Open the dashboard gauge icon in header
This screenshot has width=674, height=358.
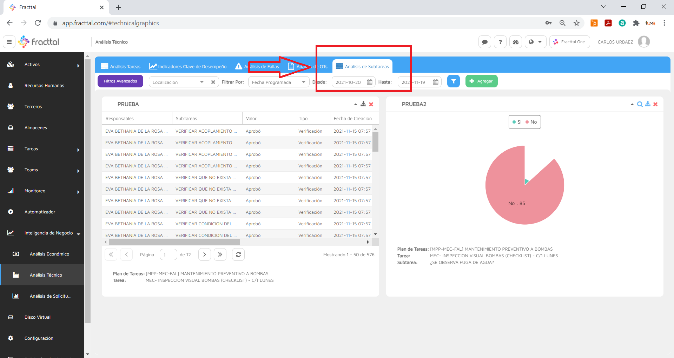click(516, 42)
